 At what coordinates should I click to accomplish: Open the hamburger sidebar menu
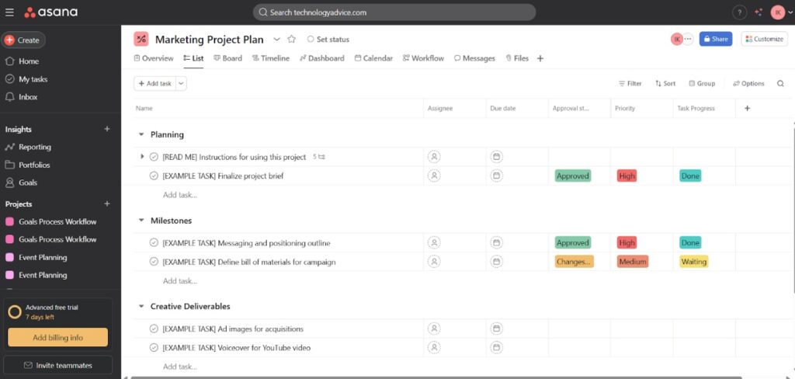[x=9, y=12]
